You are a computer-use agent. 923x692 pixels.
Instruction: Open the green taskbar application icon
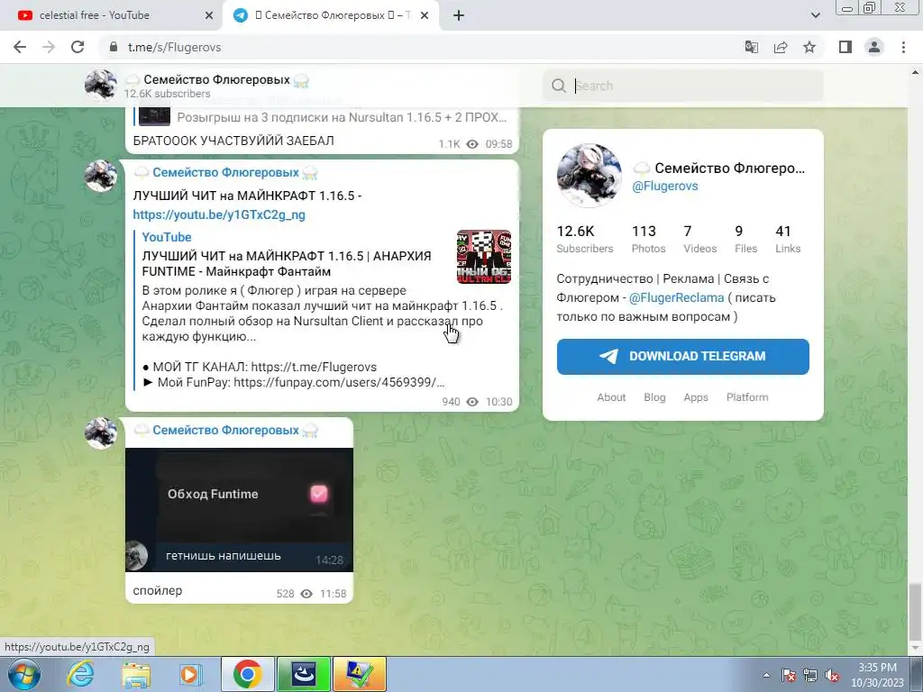(x=304, y=674)
